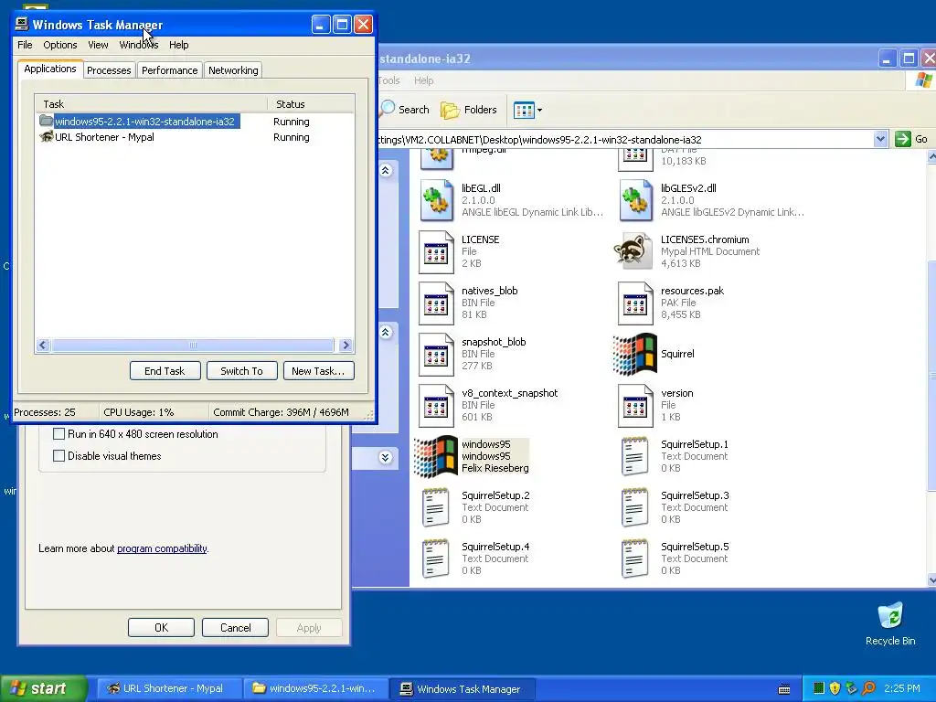
Task: Click the security shield icon in system tray
Action: tap(835, 688)
